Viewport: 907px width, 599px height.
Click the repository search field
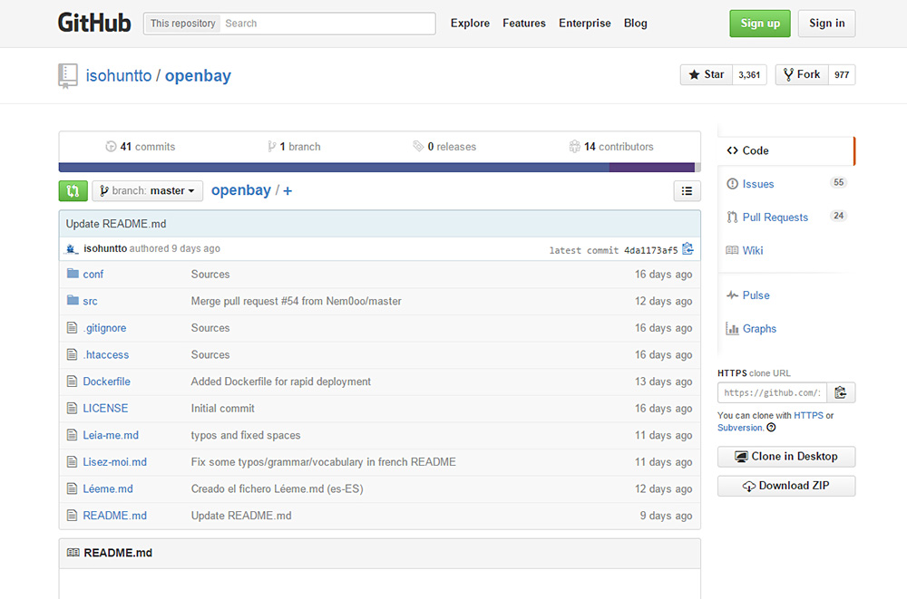click(x=327, y=24)
